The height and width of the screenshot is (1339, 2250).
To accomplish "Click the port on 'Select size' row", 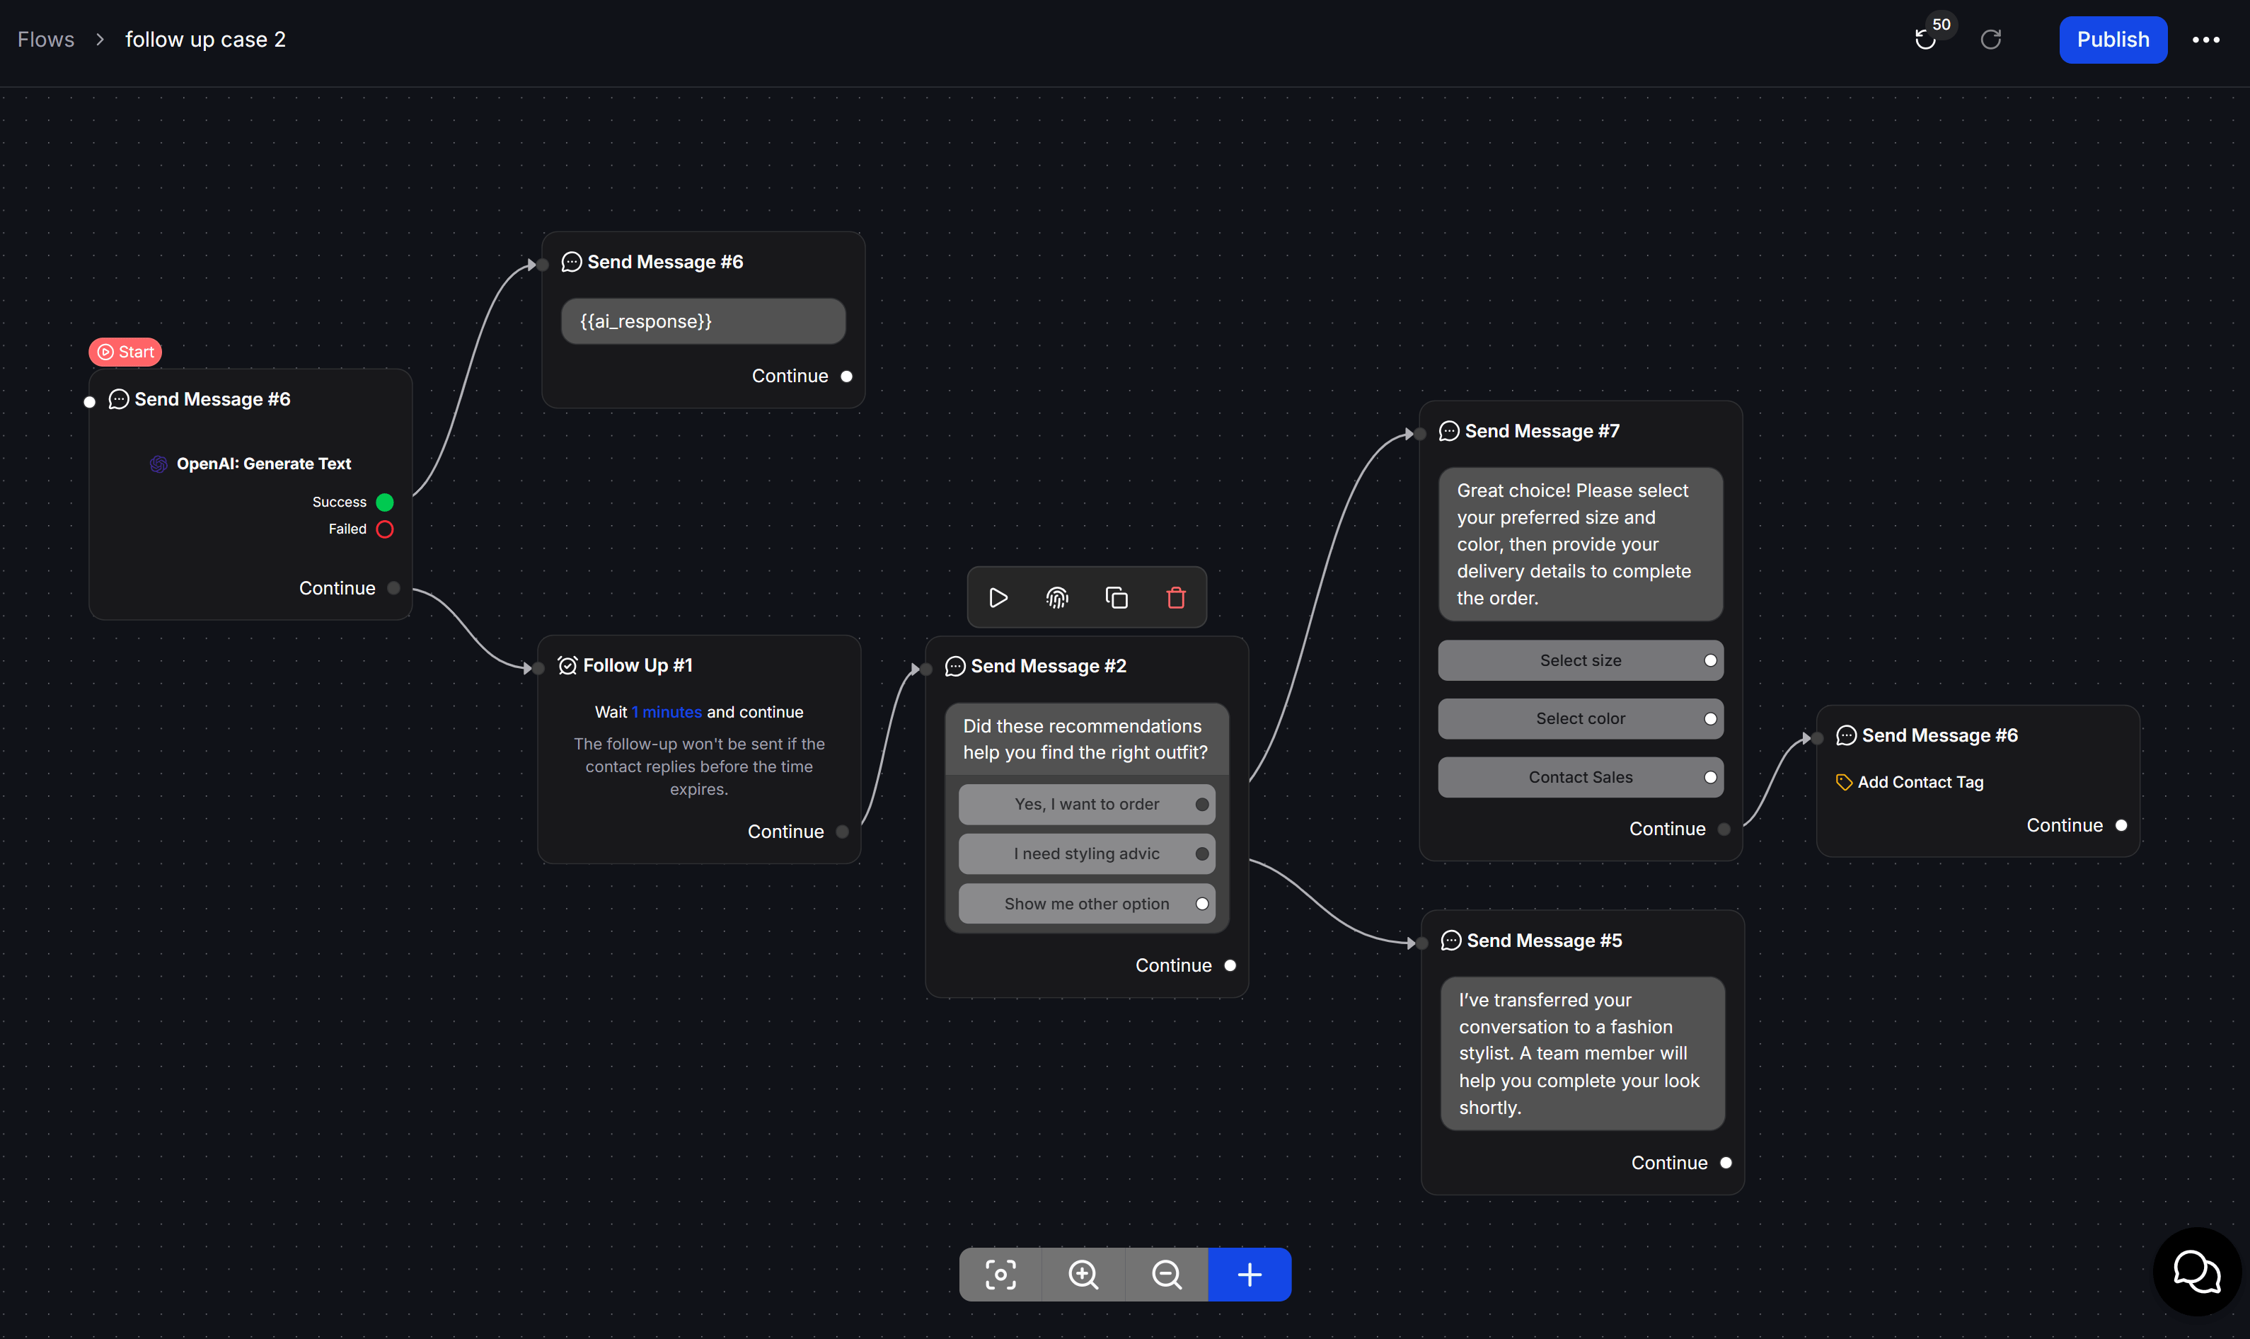I will [1711, 660].
